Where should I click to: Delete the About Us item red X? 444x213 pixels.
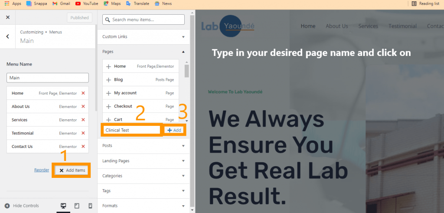[x=83, y=107]
